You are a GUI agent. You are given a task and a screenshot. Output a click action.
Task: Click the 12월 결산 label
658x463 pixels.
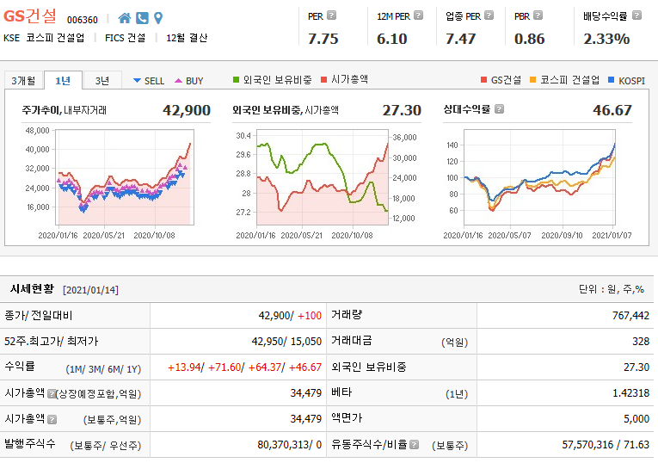[x=187, y=38]
